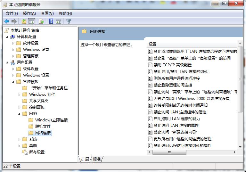Expand 管理模板 under 计算机配置
246x172 pixels.
[13, 56]
